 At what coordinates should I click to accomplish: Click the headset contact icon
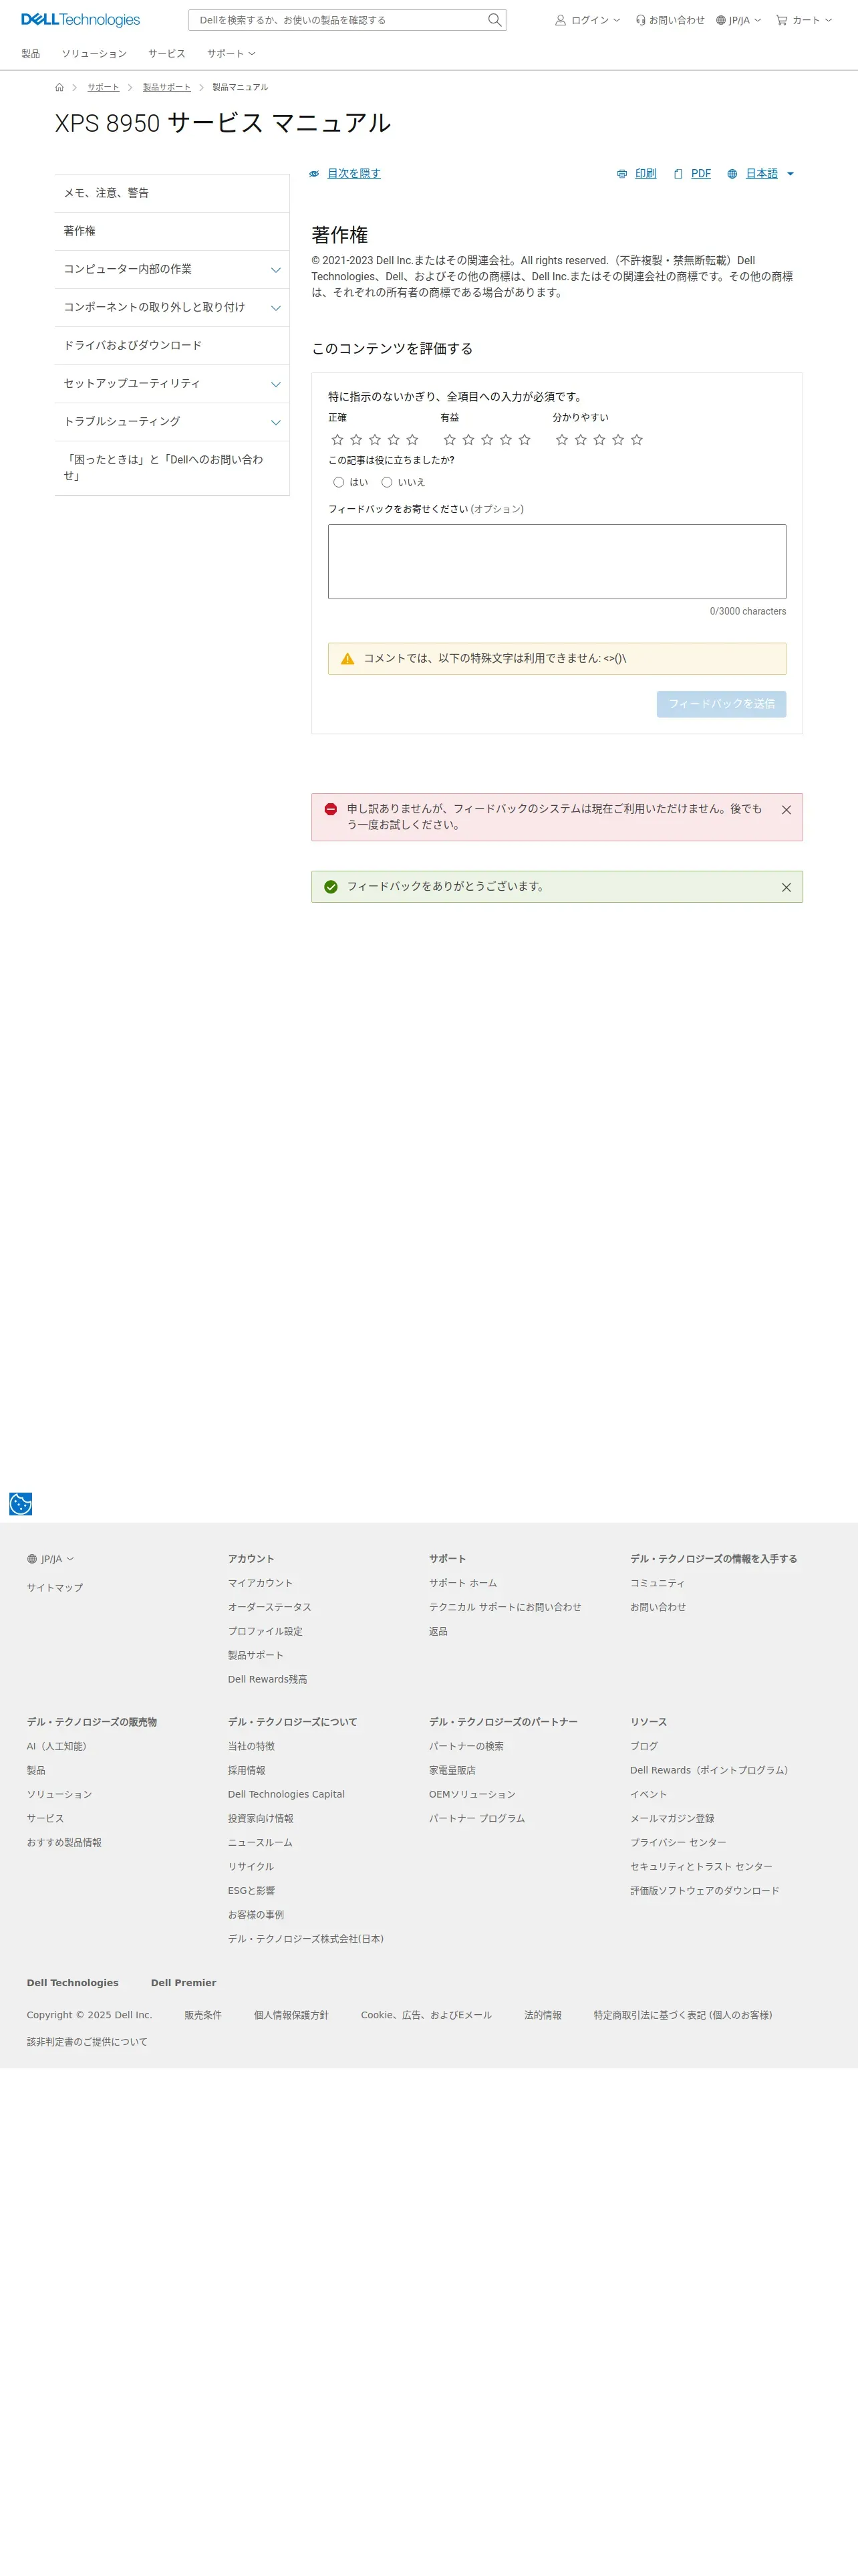coord(640,20)
